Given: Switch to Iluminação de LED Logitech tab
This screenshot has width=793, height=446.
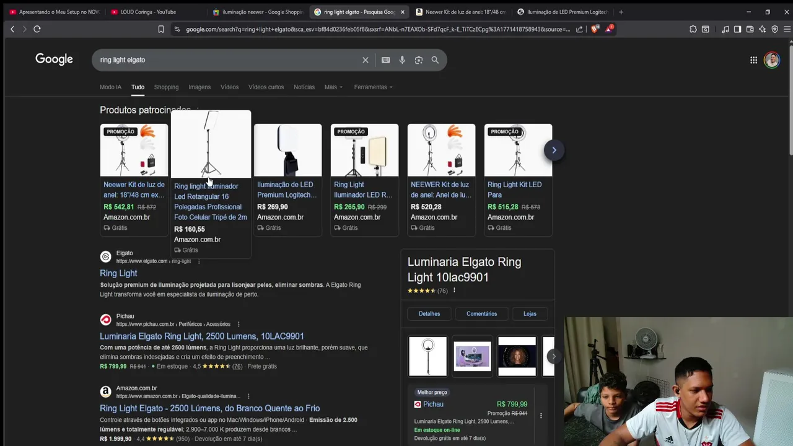Looking at the screenshot, I should 563,12.
